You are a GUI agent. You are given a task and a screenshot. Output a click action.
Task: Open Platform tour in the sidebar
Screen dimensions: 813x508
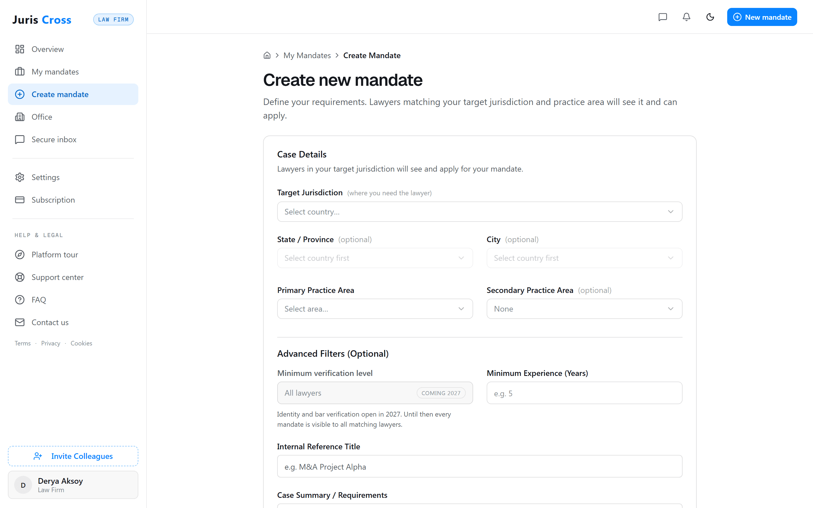(73, 255)
